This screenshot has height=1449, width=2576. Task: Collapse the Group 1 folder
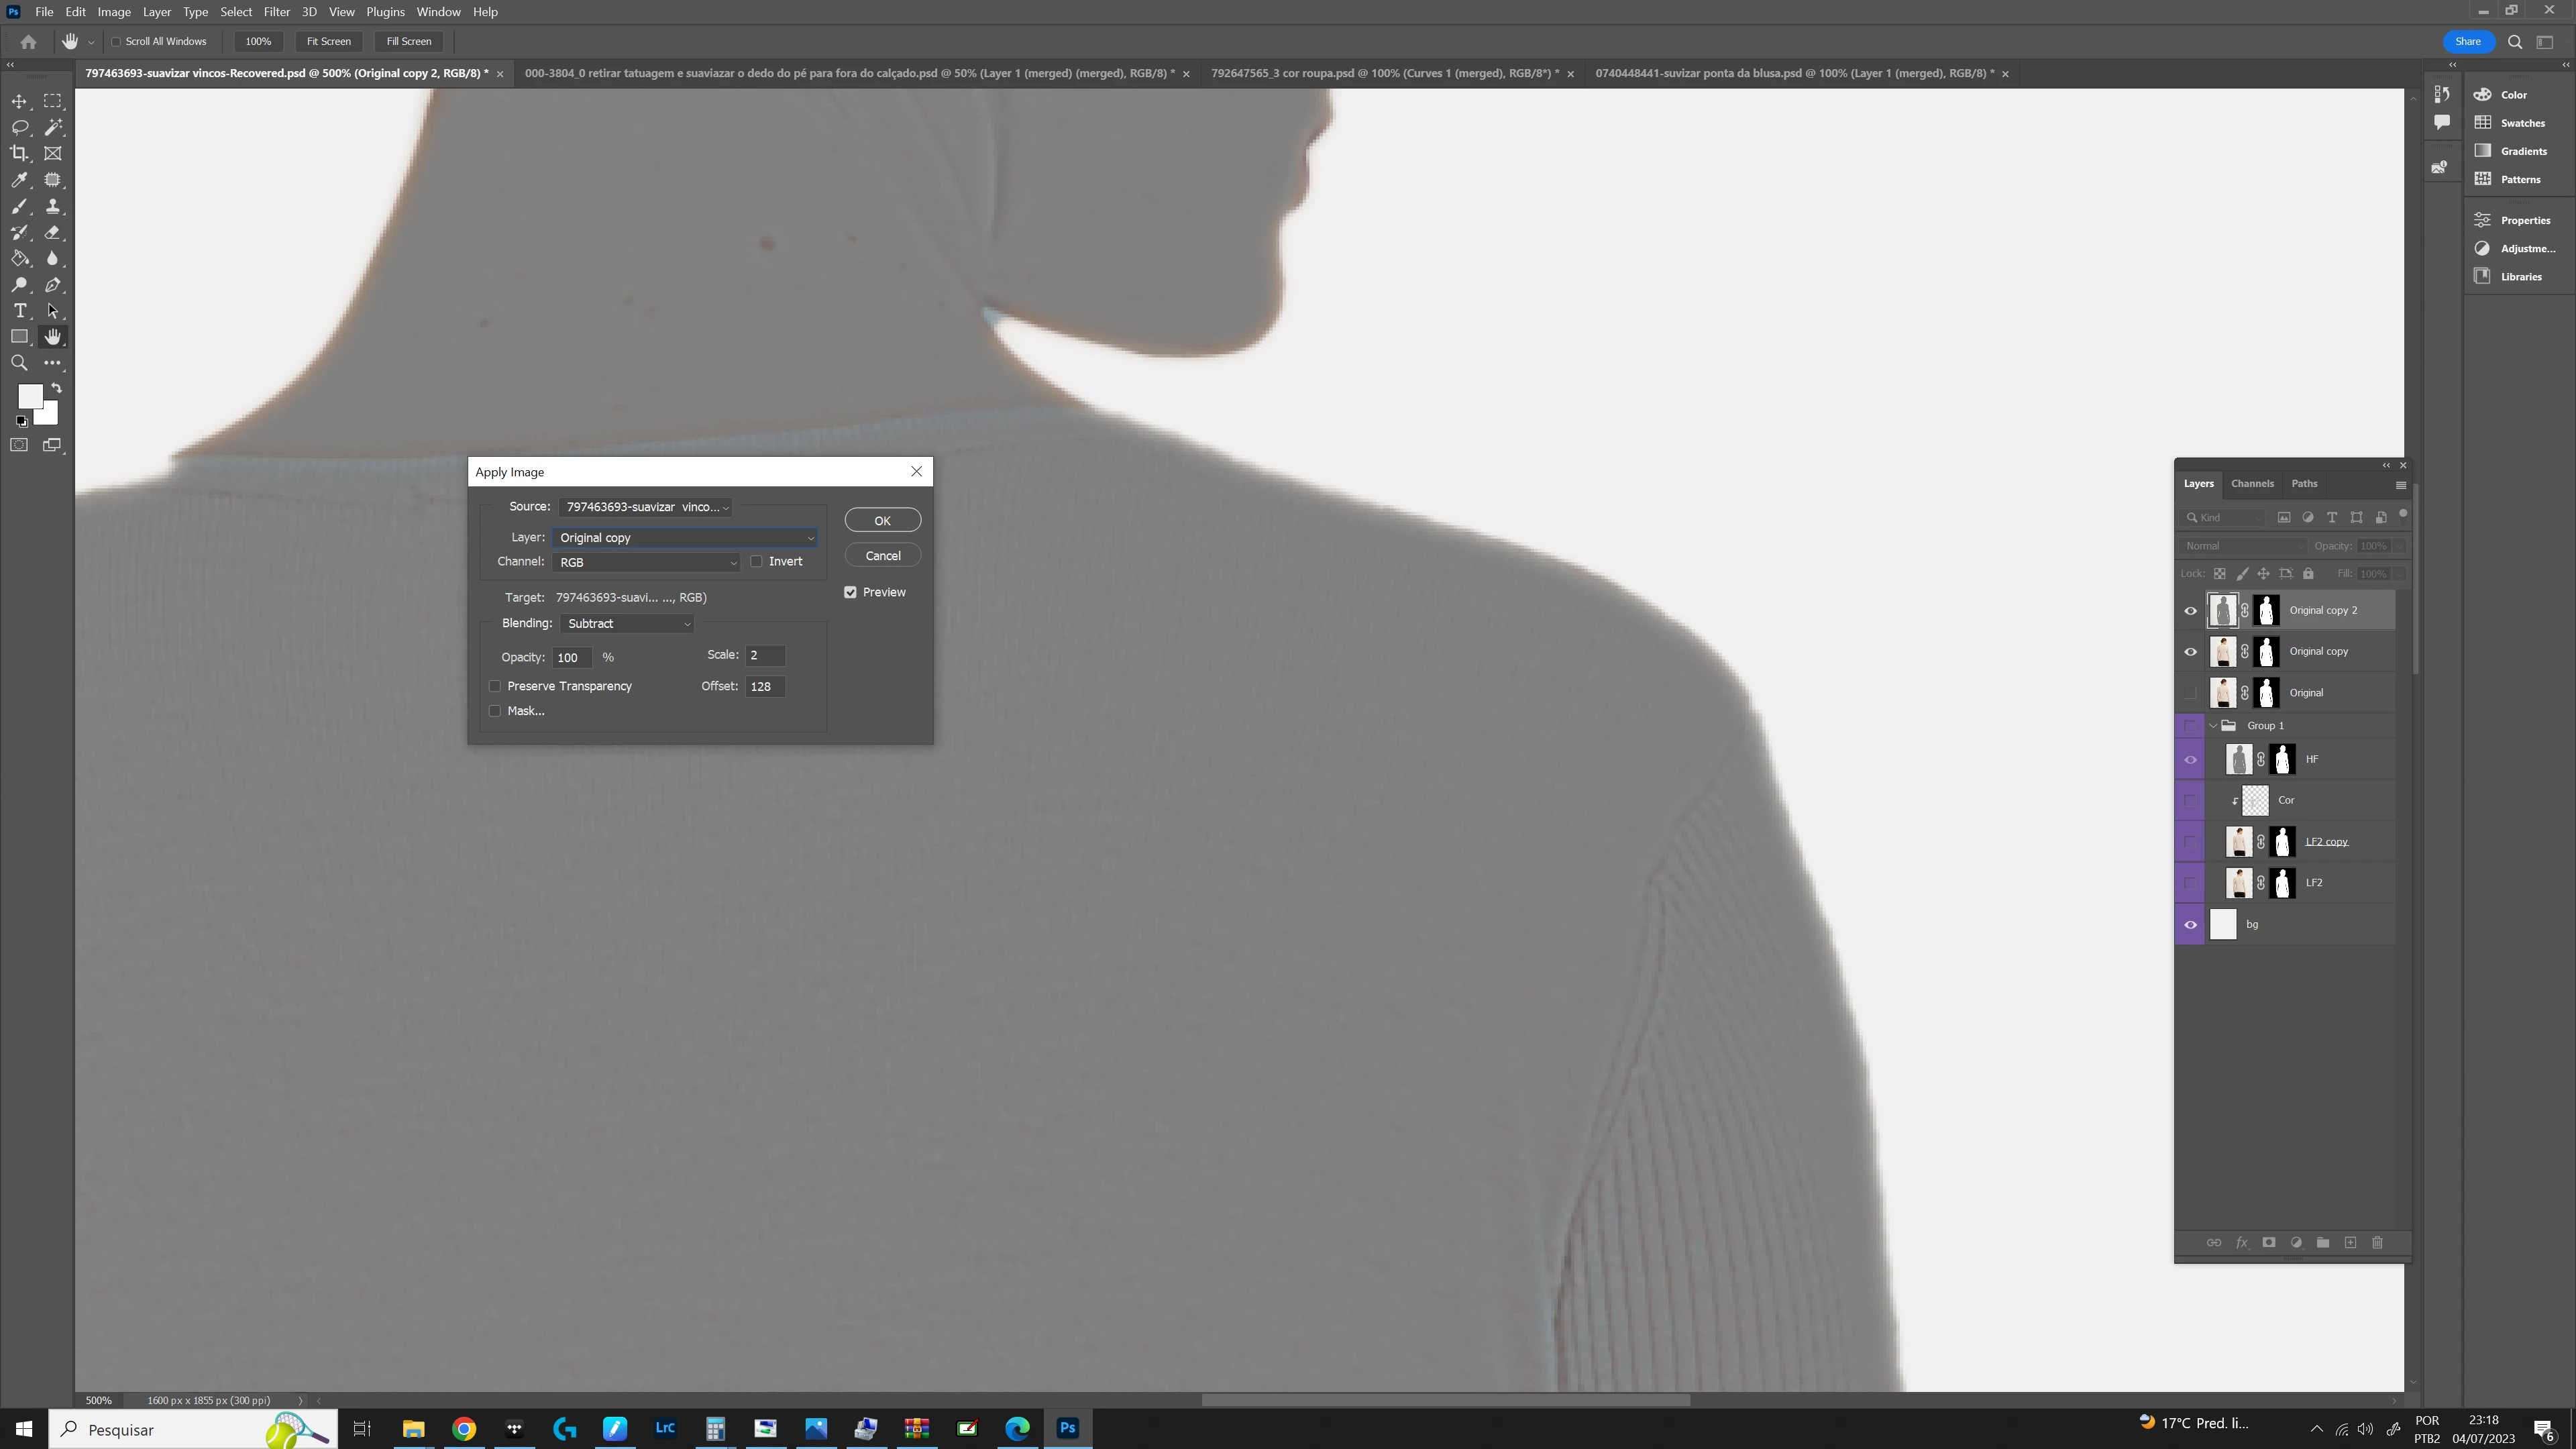click(x=2213, y=726)
